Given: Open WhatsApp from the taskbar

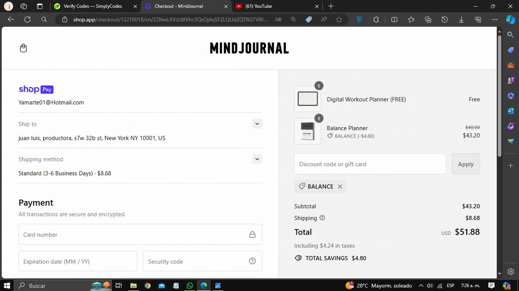Looking at the screenshot, I should [190, 285].
